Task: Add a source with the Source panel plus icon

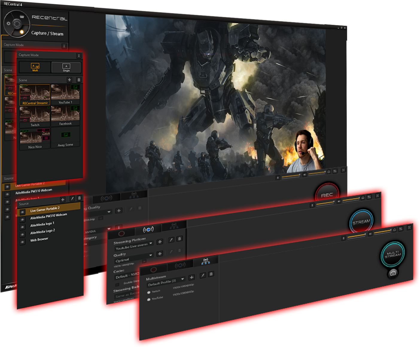Action: [x=63, y=200]
